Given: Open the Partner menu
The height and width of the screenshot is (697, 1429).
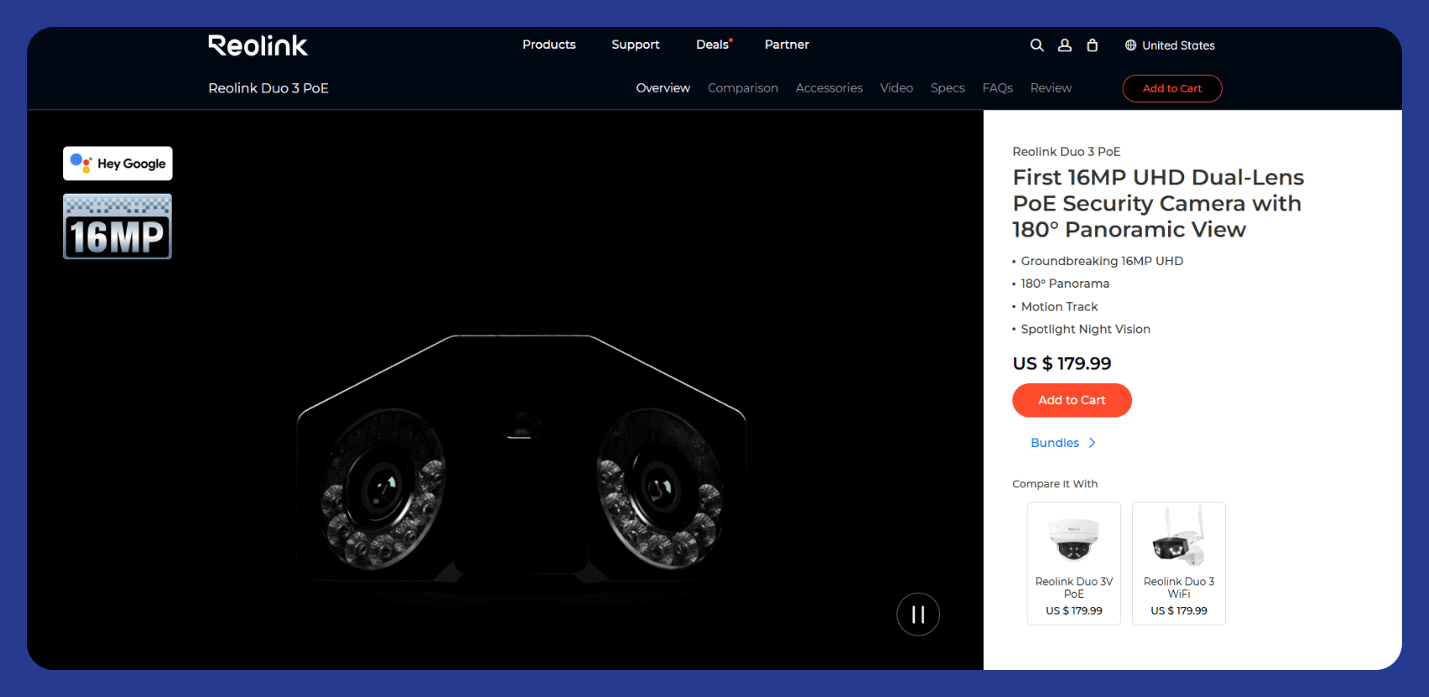Looking at the screenshot, I should click(x=787, y=45).
